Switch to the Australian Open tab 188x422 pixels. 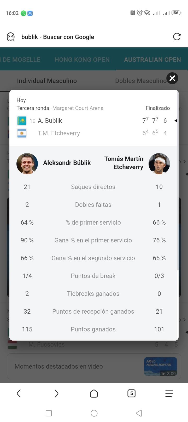[152, 60]
